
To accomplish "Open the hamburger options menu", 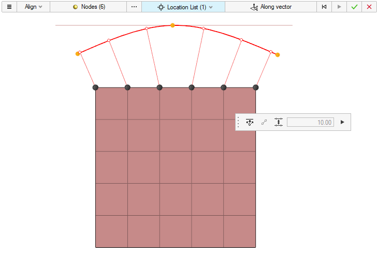I will click(9, 7).
